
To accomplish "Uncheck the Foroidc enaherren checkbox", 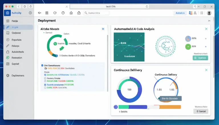I will (45, 85).
